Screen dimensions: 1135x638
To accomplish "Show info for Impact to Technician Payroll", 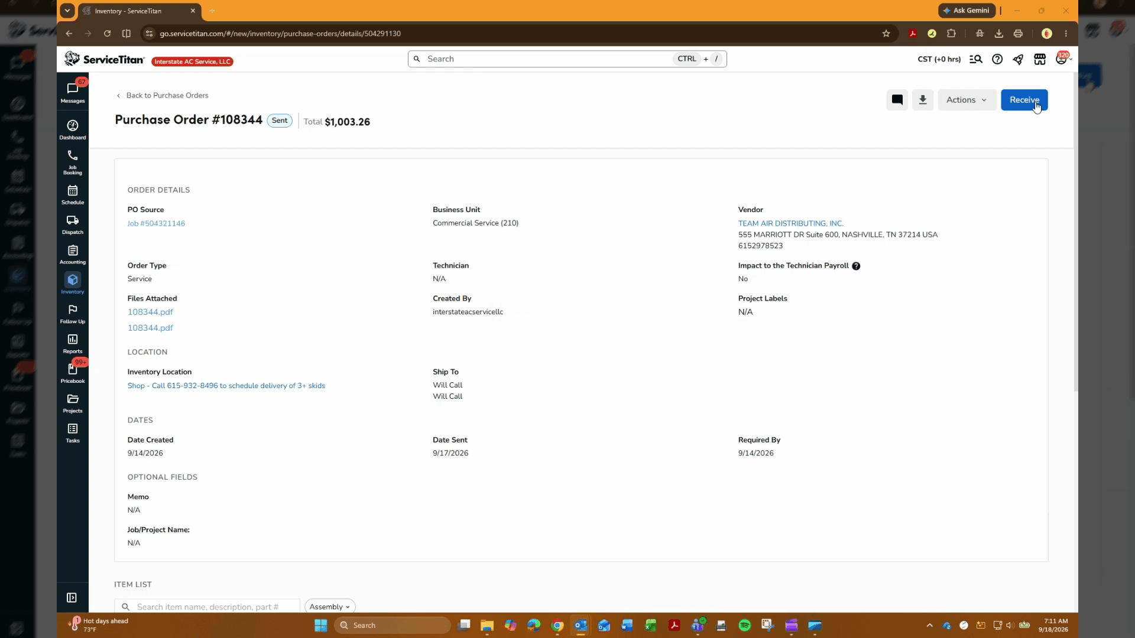I will (856, 266).
